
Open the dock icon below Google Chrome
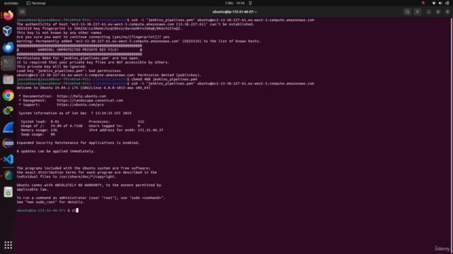pos(8,111)
